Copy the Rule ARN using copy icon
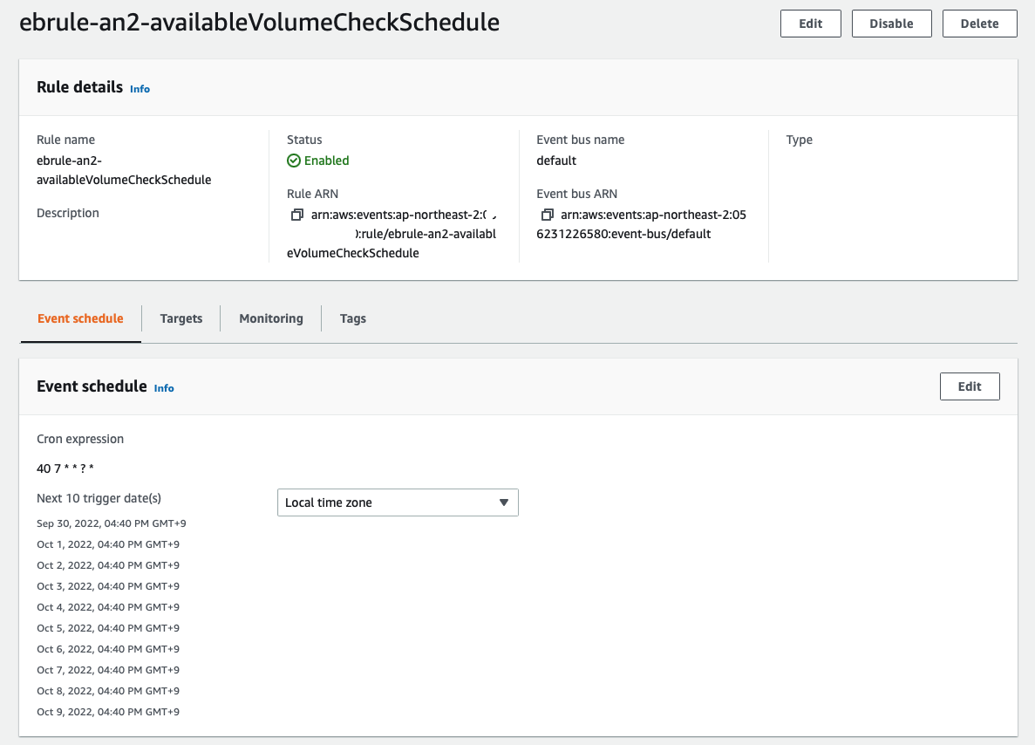 [296, 215]
